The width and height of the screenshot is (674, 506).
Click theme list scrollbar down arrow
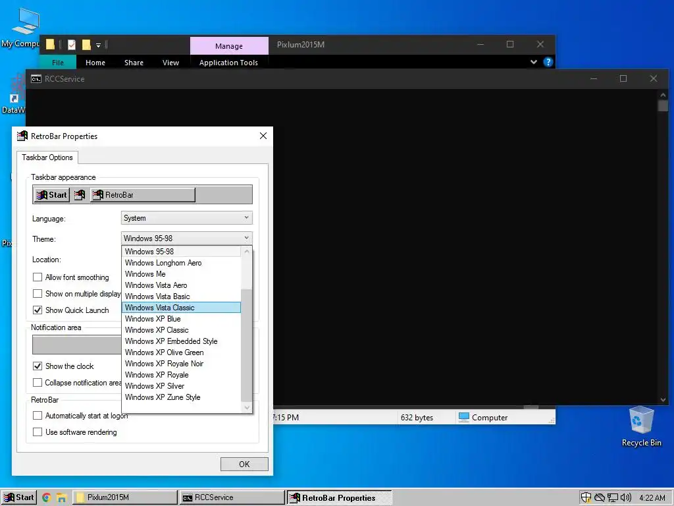[247, 407]
